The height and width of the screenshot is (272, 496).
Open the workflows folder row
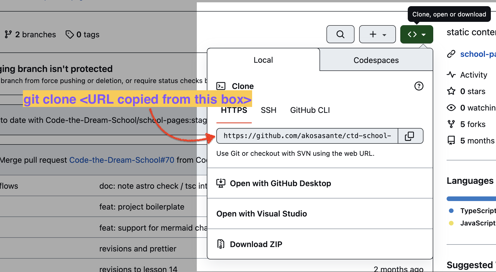point(9,186)
